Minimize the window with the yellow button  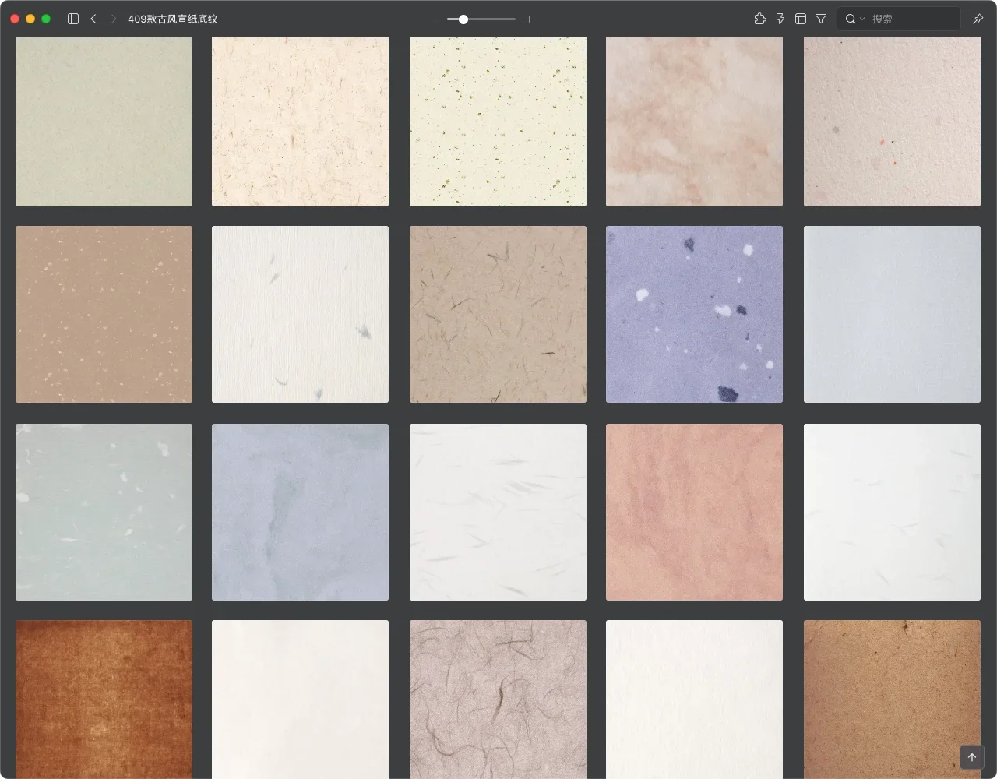click(x=30, y=19)
